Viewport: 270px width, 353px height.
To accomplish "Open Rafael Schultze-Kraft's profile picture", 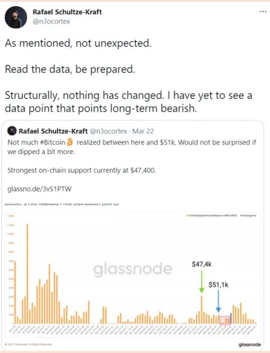I will tap(16, 17).
